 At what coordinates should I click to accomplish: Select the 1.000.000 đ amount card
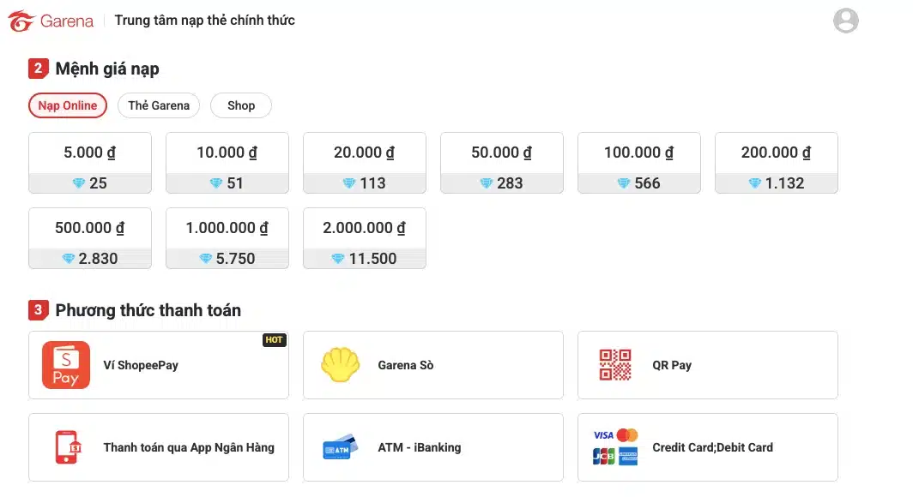(x=227, y=238)
